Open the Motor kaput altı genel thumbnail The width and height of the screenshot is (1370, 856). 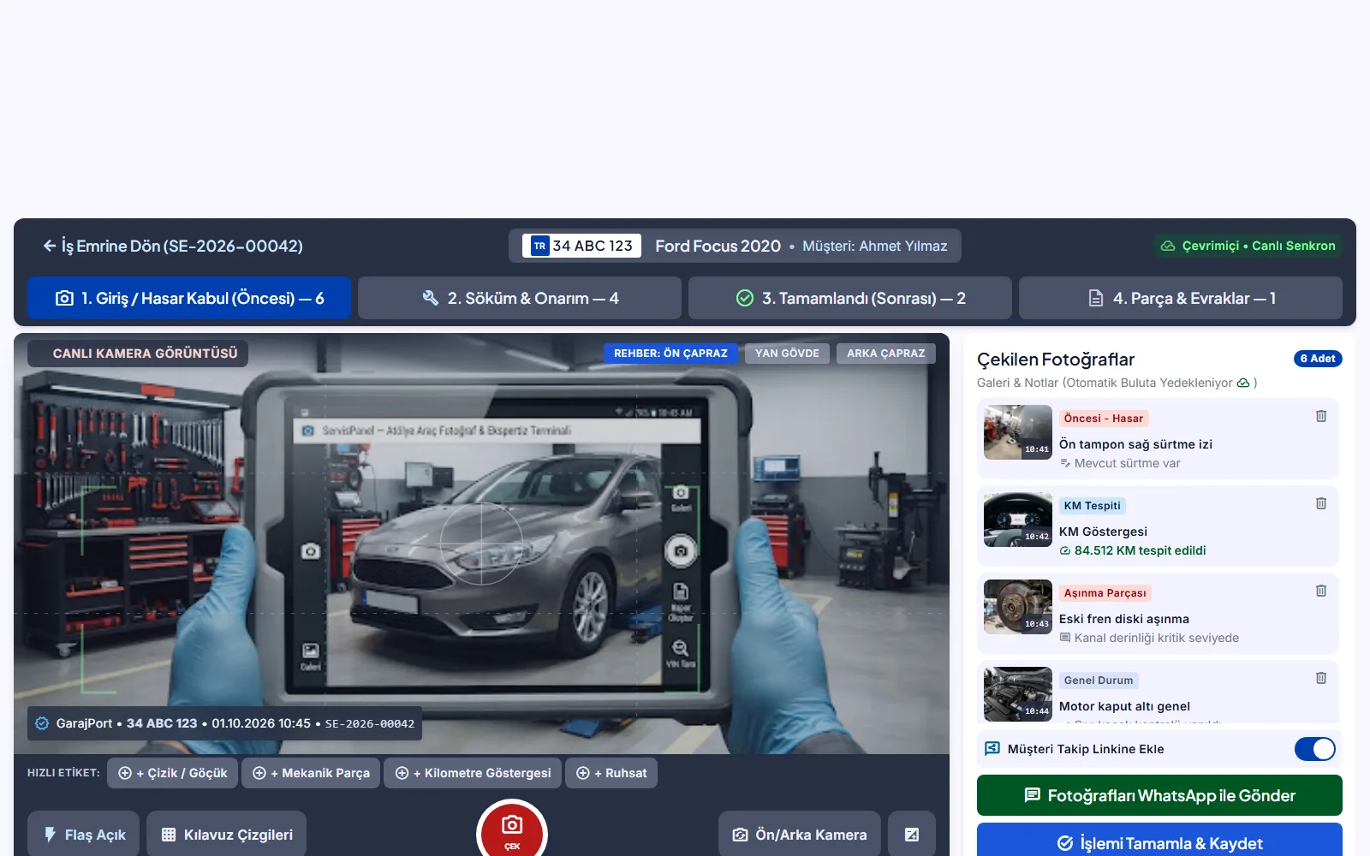pos(1018,694)
